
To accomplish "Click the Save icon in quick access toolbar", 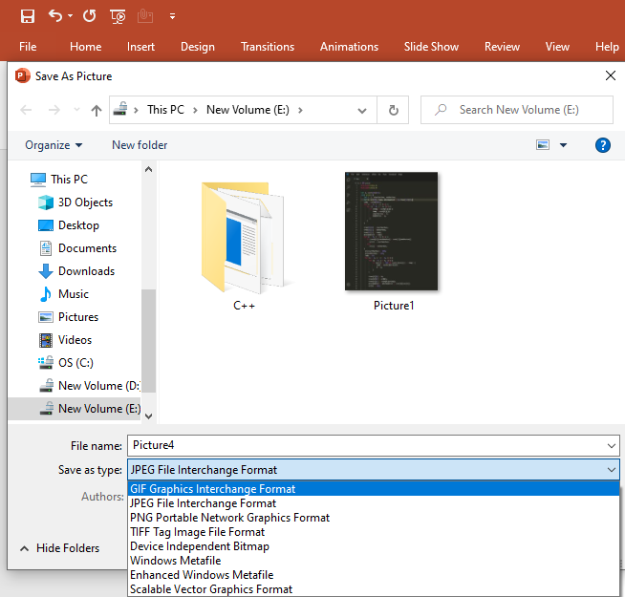I will coord(28,15).
